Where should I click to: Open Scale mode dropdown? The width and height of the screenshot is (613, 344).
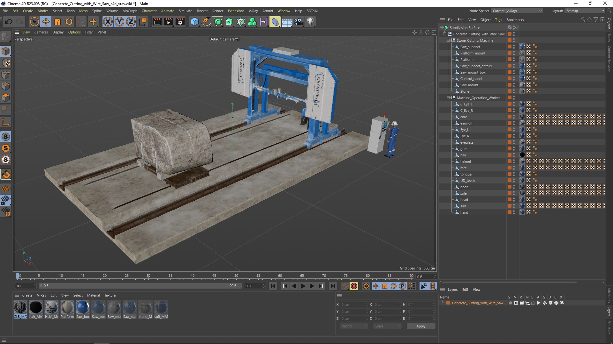[387, 326]
